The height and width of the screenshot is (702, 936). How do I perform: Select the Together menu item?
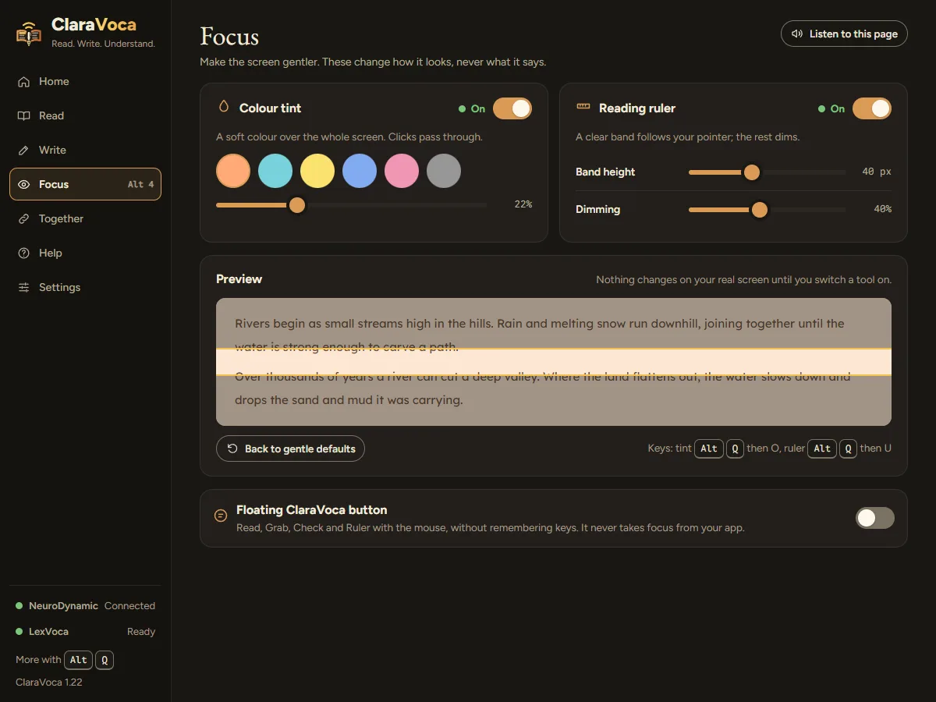[85, 218]
